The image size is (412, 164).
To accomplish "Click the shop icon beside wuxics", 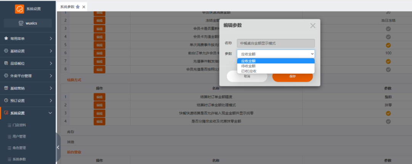I will click(21, 23).
